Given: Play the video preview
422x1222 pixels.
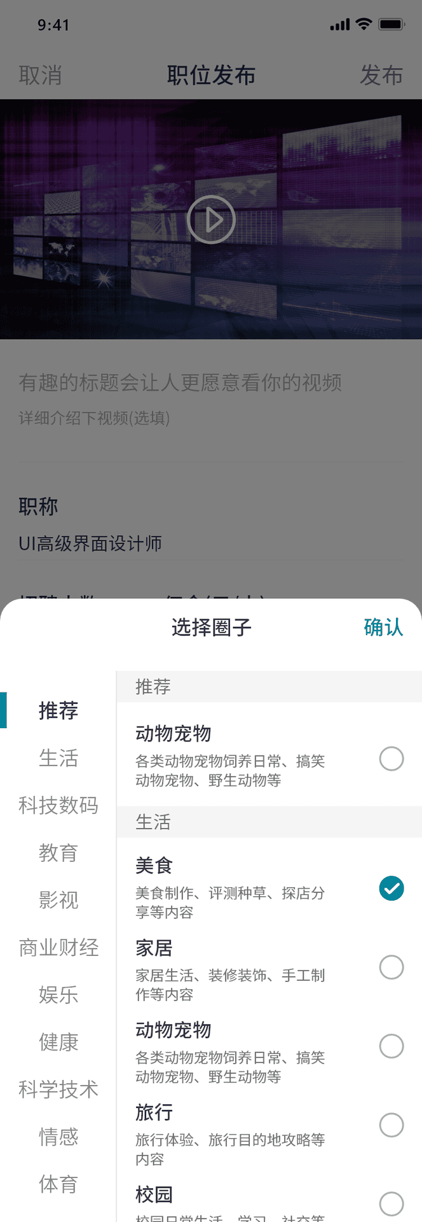Looking at the screenshot, I should (x=211, y=220).
